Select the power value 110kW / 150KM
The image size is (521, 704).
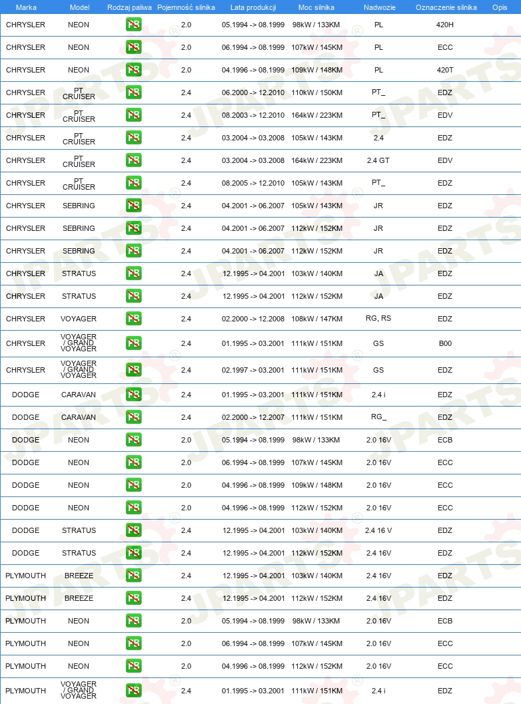coord(317,92)
